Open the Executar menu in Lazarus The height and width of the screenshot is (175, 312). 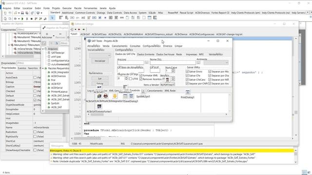click(x=67, y=8)
